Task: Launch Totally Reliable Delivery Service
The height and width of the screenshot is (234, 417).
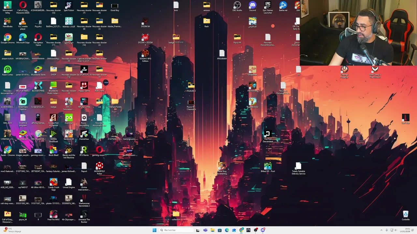Action: tap(298, 168)
